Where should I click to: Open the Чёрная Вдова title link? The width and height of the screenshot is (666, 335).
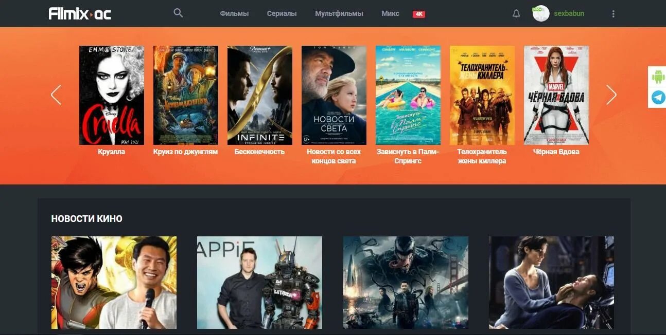(556, 152)
